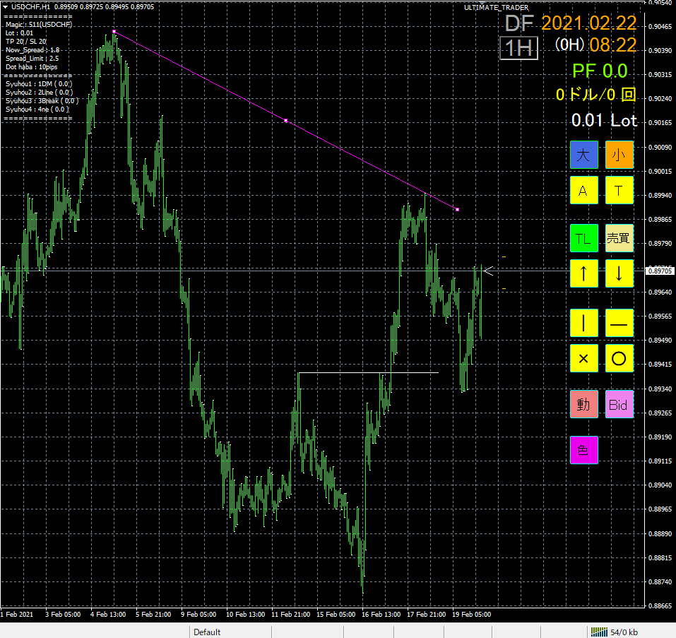Viewport: 676px width, 638px height.
Task: Click the up arrow button
Action: [x=583, y=273]
